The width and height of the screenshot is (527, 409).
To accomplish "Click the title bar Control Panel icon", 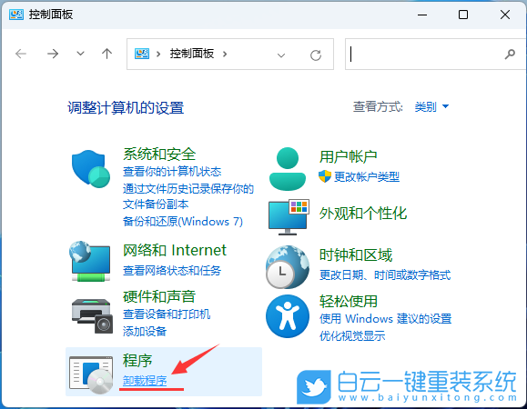I will [16, 15].
